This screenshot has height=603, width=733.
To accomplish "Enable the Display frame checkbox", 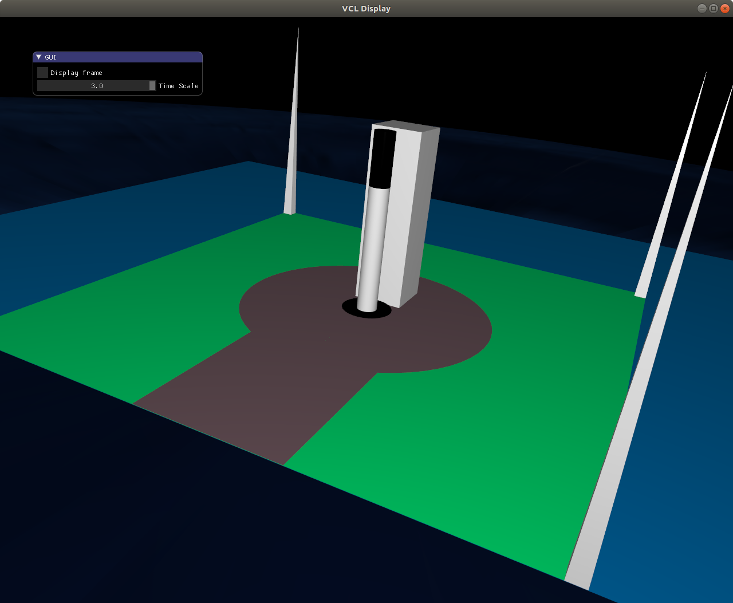I will pos(42,73).
